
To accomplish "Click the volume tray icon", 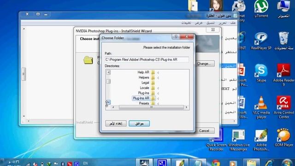I will (35, 164).
